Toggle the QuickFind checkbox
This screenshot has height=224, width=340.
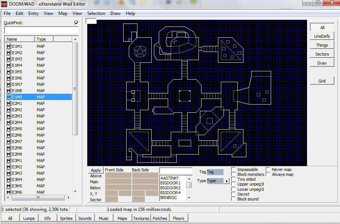tap(76, 23)
